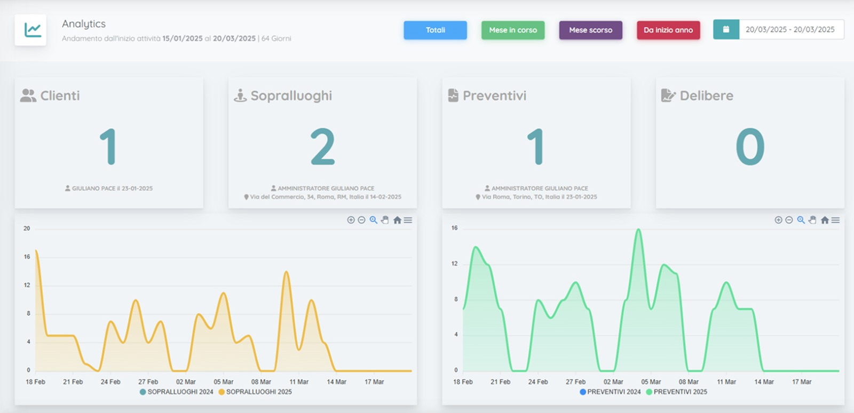The image size is (854, 413).
Task: Click the PREVENTIVI 2024 blue legend marker
Action: click(583, 392)
